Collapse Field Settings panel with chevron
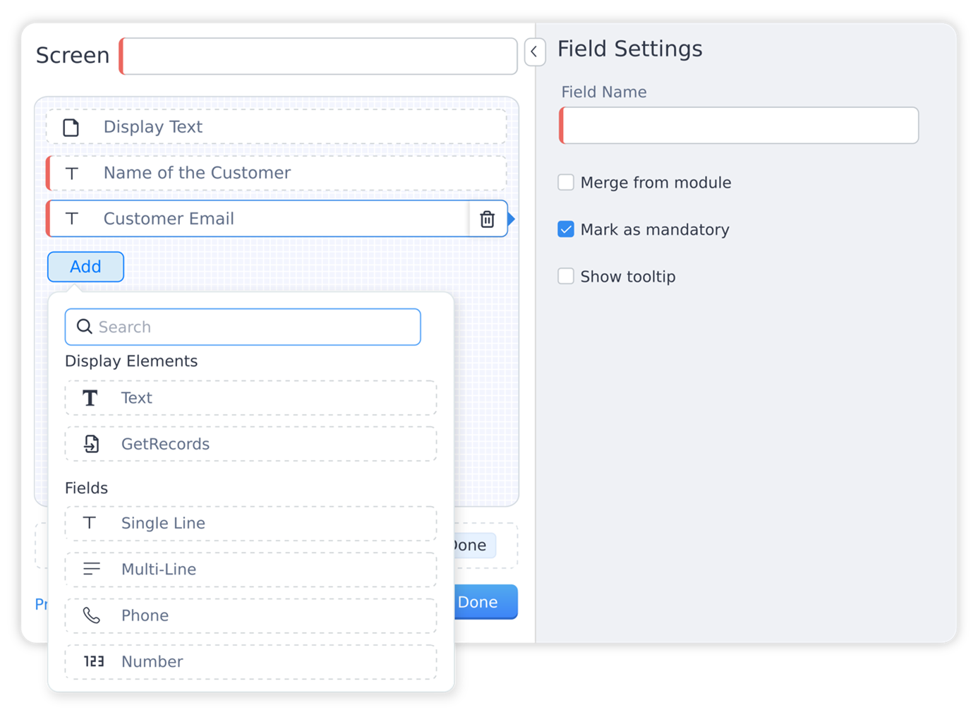Viewport: 978px width, 717px height. click(534, 52)
